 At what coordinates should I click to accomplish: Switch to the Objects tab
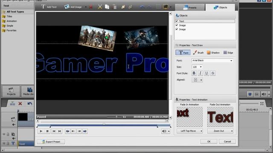point(220,8)
